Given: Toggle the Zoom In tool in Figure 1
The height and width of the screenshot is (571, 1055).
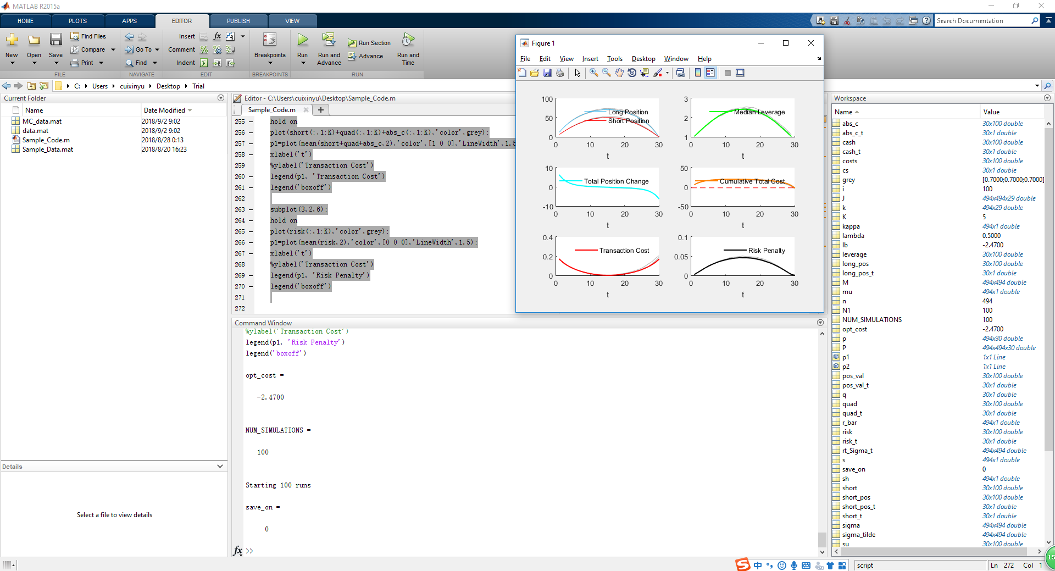Looking at the screenshot, I should pyautogui.click(x=594, y=73).
